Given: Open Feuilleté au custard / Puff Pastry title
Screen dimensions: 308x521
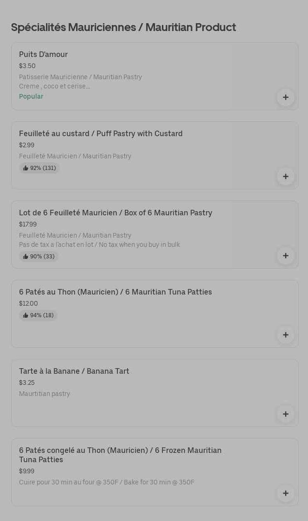Looking at the screenshot, I should pos(101,134).
